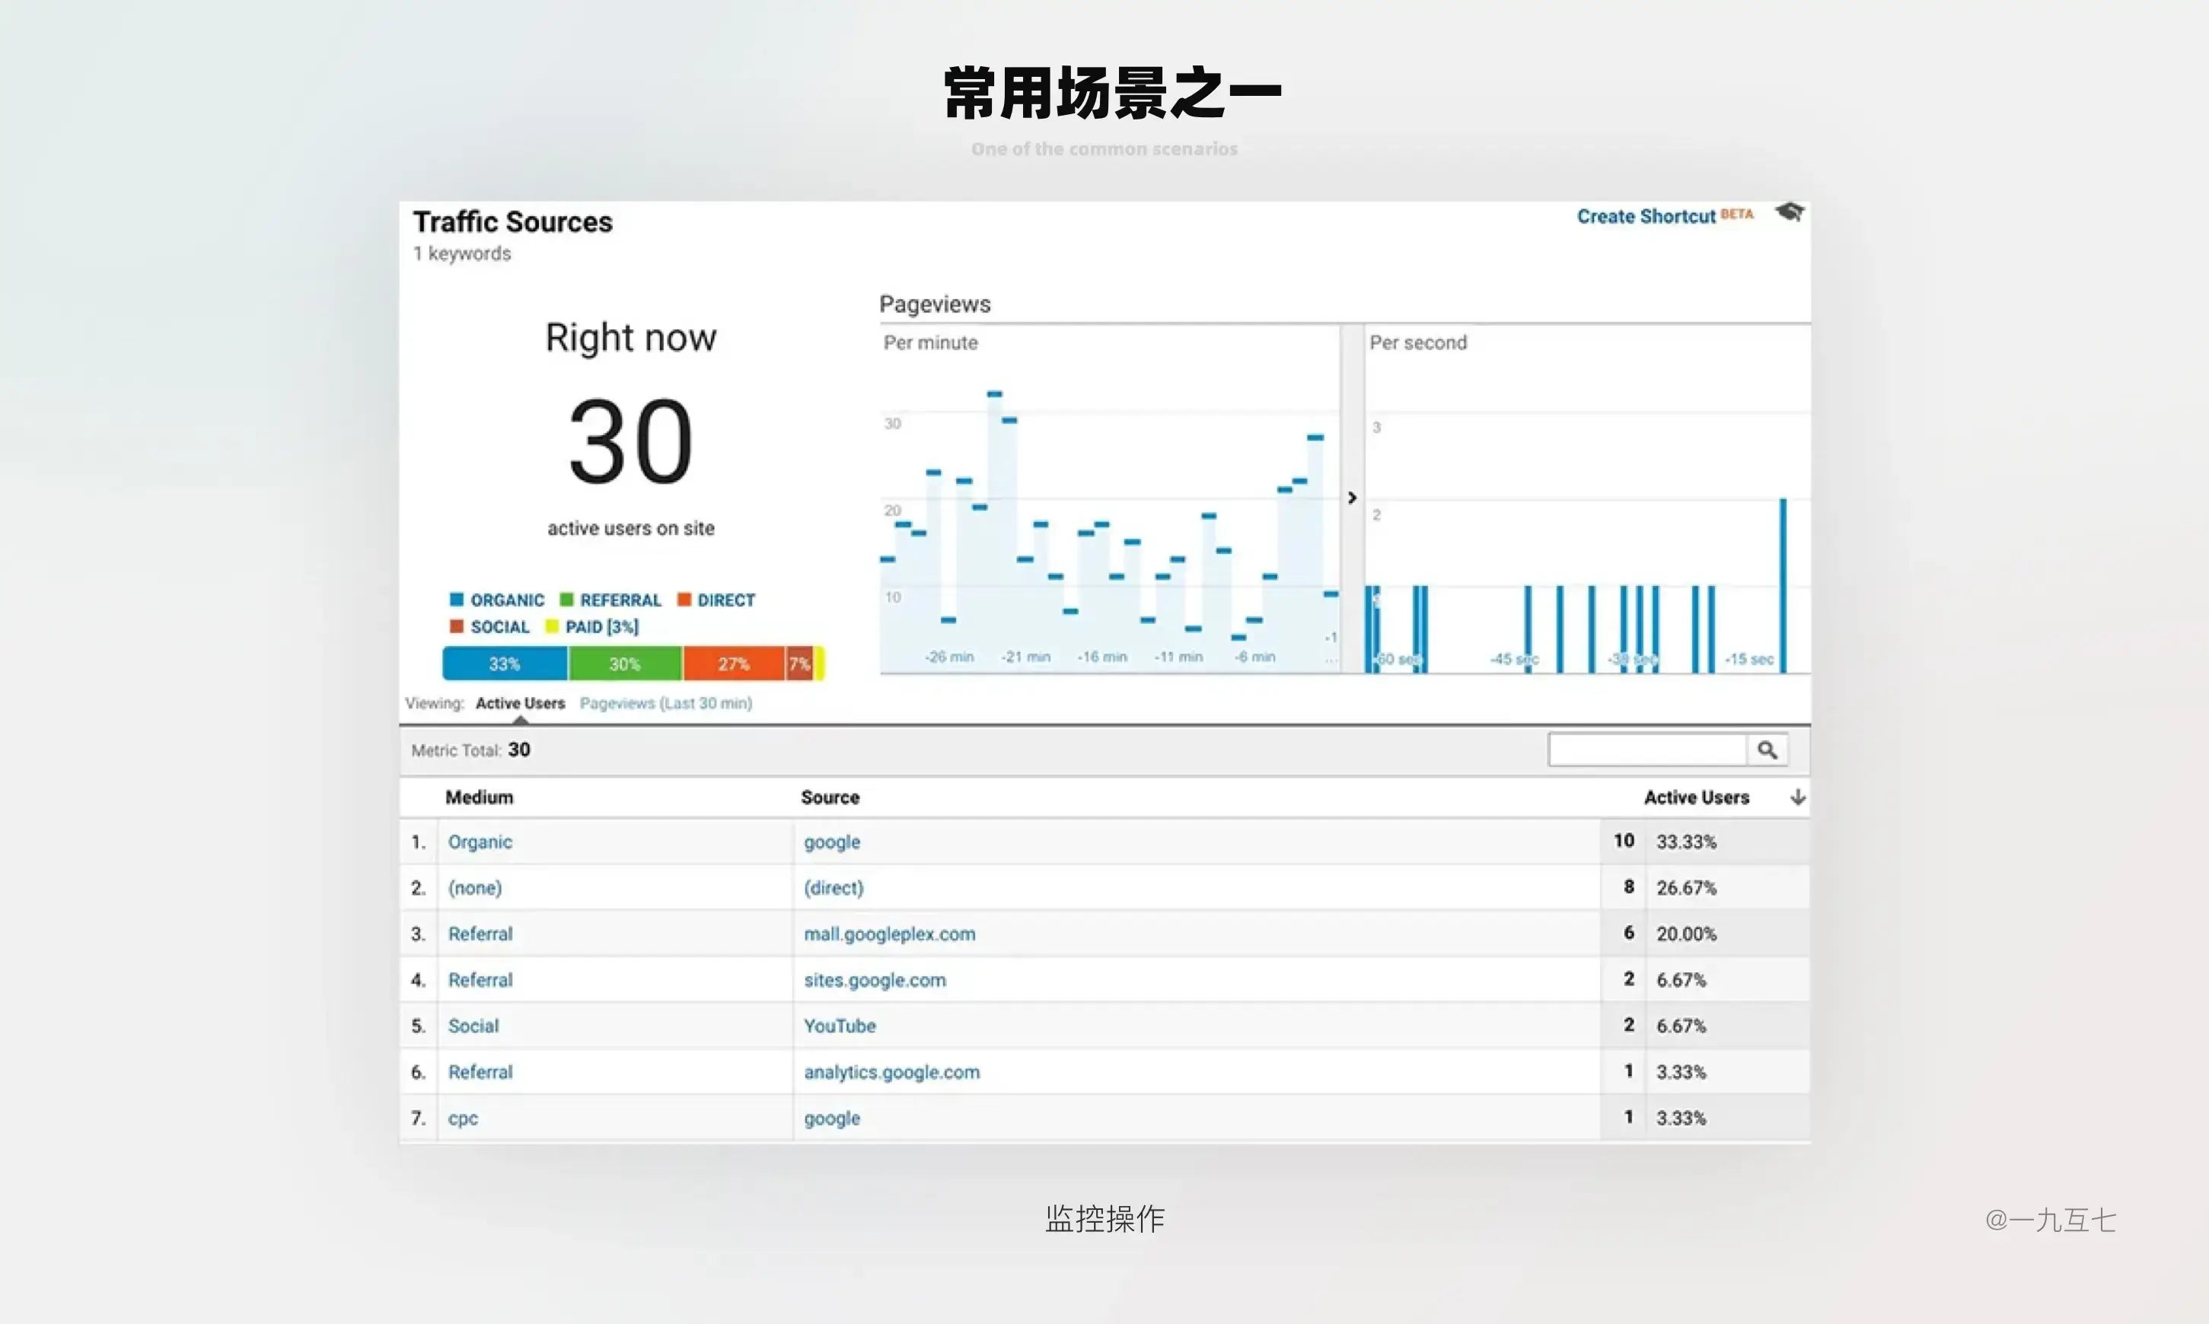Click the blue 33% organic bar segment
Screen dimensions: 2209x1324
[505, 664]
